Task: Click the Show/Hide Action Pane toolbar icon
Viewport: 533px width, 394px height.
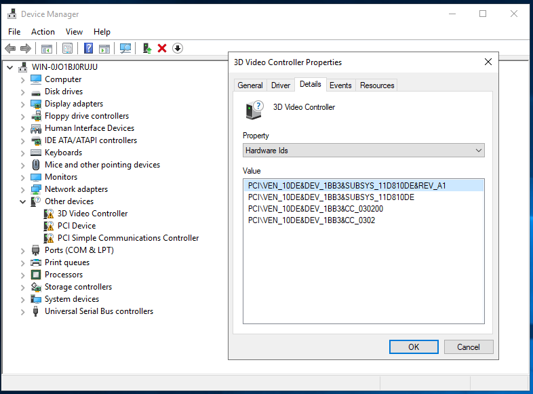Action: pos(104,49)
